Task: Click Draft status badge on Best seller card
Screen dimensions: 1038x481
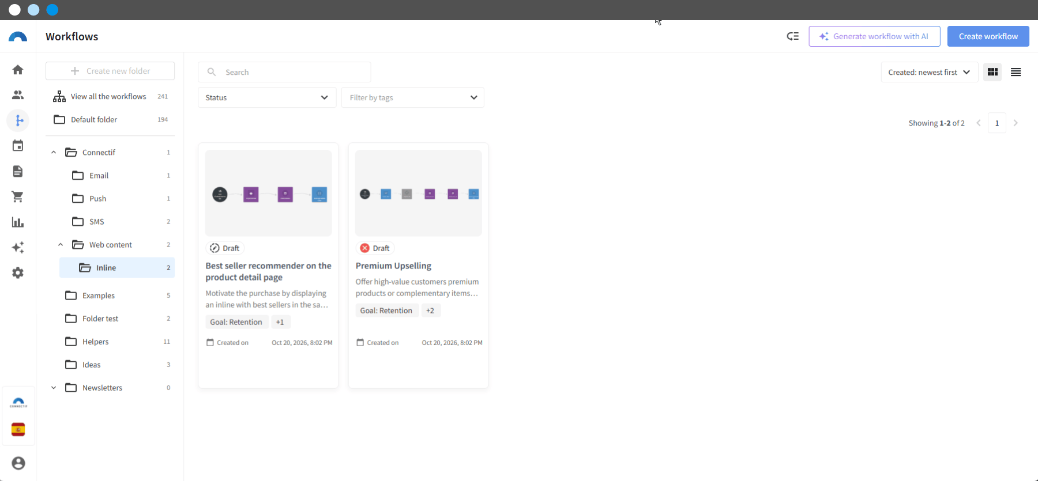Action: click(225, 248)
